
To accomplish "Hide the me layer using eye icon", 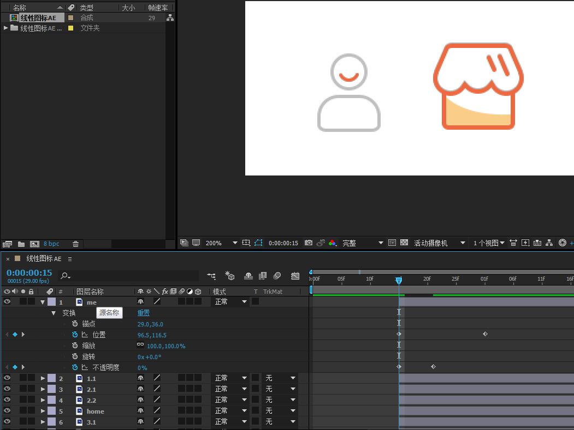I will coord(7,302).
